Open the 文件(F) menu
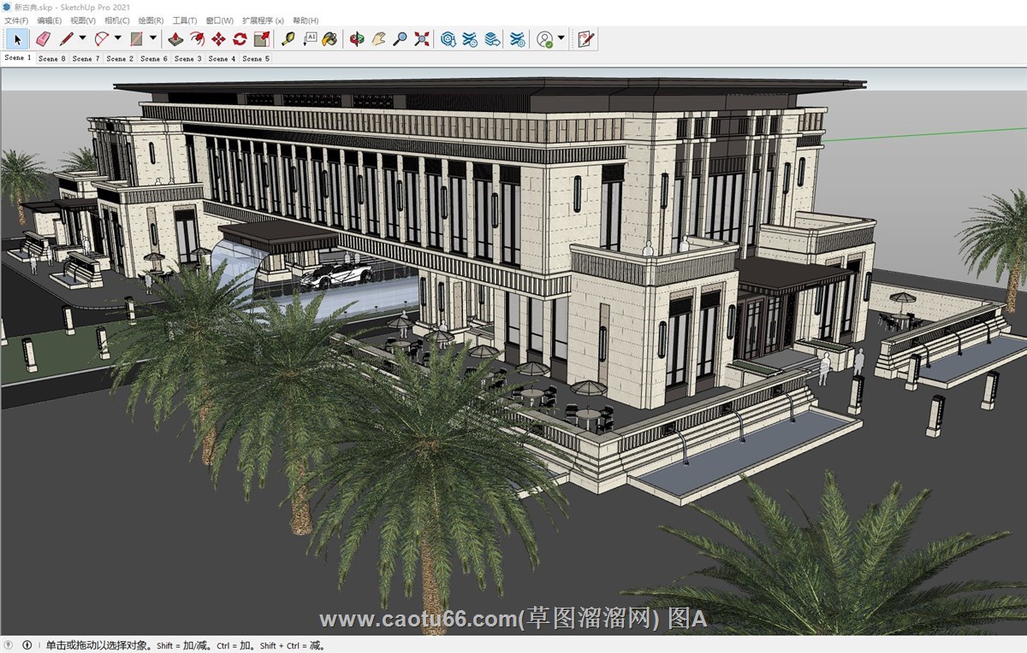 (16, 21)
